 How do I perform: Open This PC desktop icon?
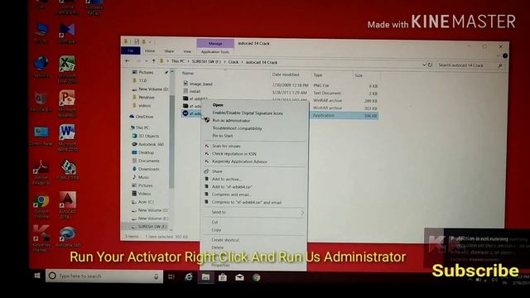[x=41, y=33]
